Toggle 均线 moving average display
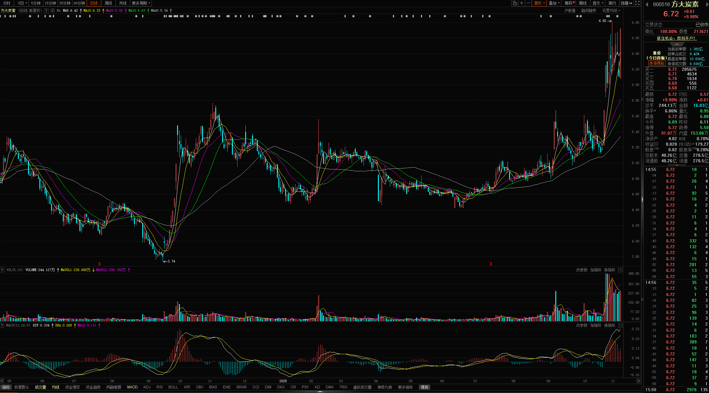The height and width of the screenshot is (393, 709). click(x=56, y=387)
